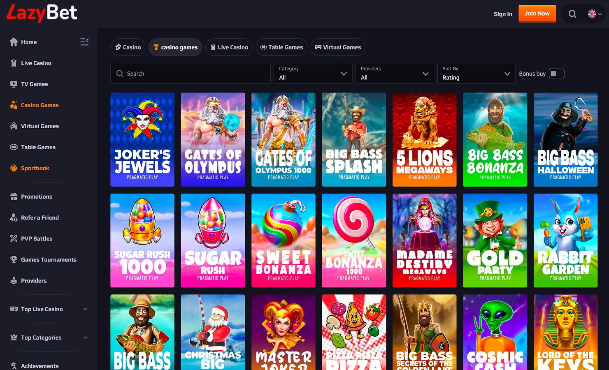Open Sweet Bonanza 1000 lollipop thumbnail
Viewport: 609px width, 370px height.
(x=354, y=240)
